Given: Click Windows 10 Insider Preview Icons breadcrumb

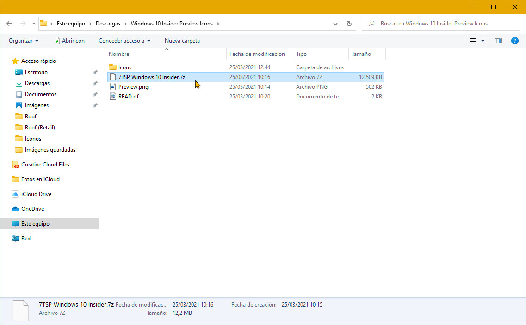Looking at the screenshot, I should 172,24.
